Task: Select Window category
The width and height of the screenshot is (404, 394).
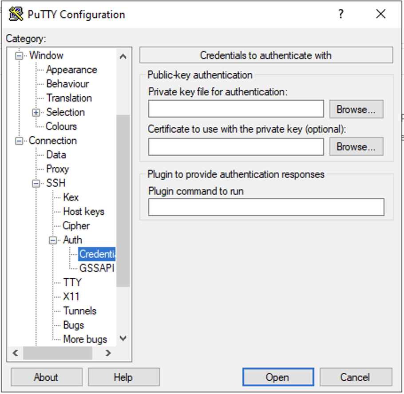Action: 46,55
